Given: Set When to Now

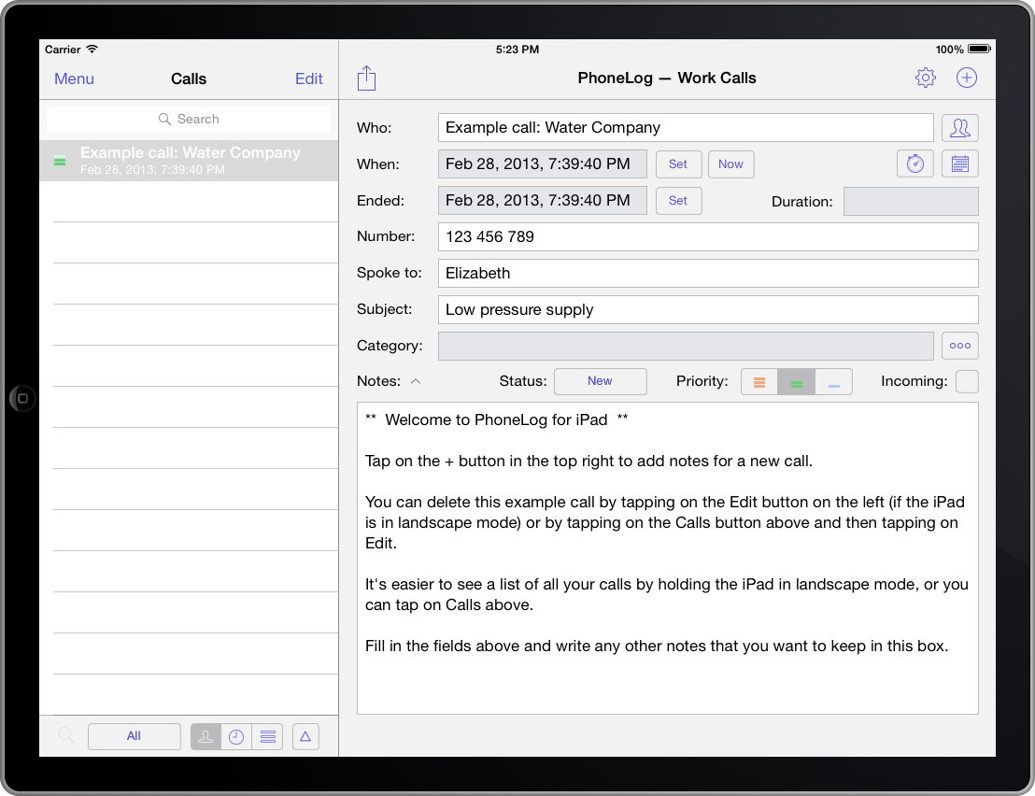Looking at the screenshot, I should click(730, 163).
